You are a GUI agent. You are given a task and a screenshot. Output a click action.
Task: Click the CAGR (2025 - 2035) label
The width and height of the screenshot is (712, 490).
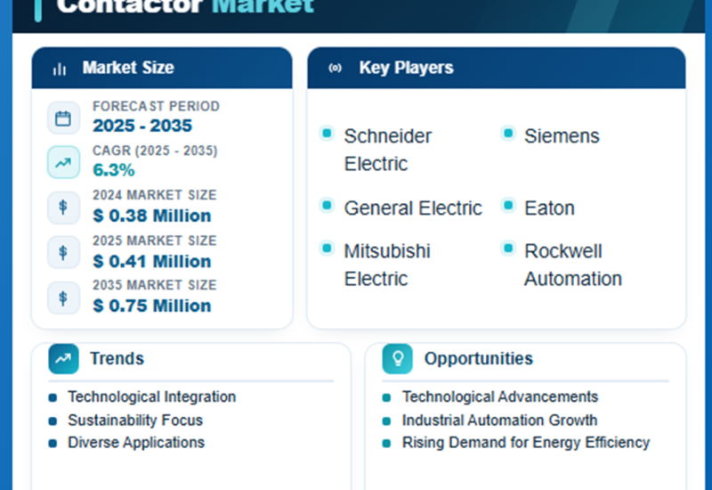(x=155, y=151)
